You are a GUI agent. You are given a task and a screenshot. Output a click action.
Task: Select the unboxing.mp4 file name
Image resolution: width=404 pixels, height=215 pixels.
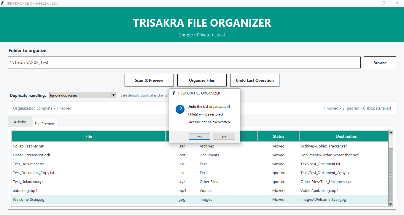pos(25,190)
